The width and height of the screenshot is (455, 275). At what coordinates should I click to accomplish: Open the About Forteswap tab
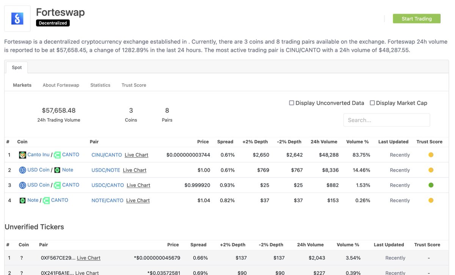61,85
